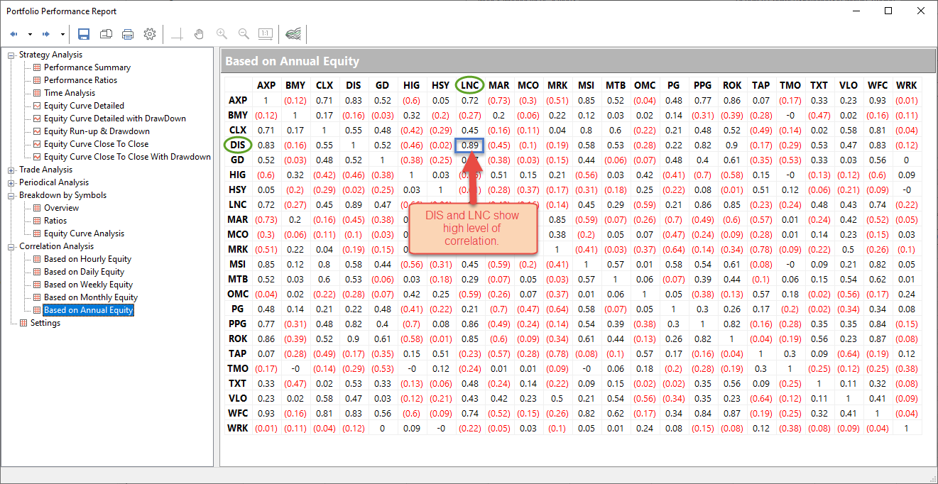The image size is (938, 484).
Task: Show correlation Based on Weekly Equity
Action: click(x=88, y=285)
